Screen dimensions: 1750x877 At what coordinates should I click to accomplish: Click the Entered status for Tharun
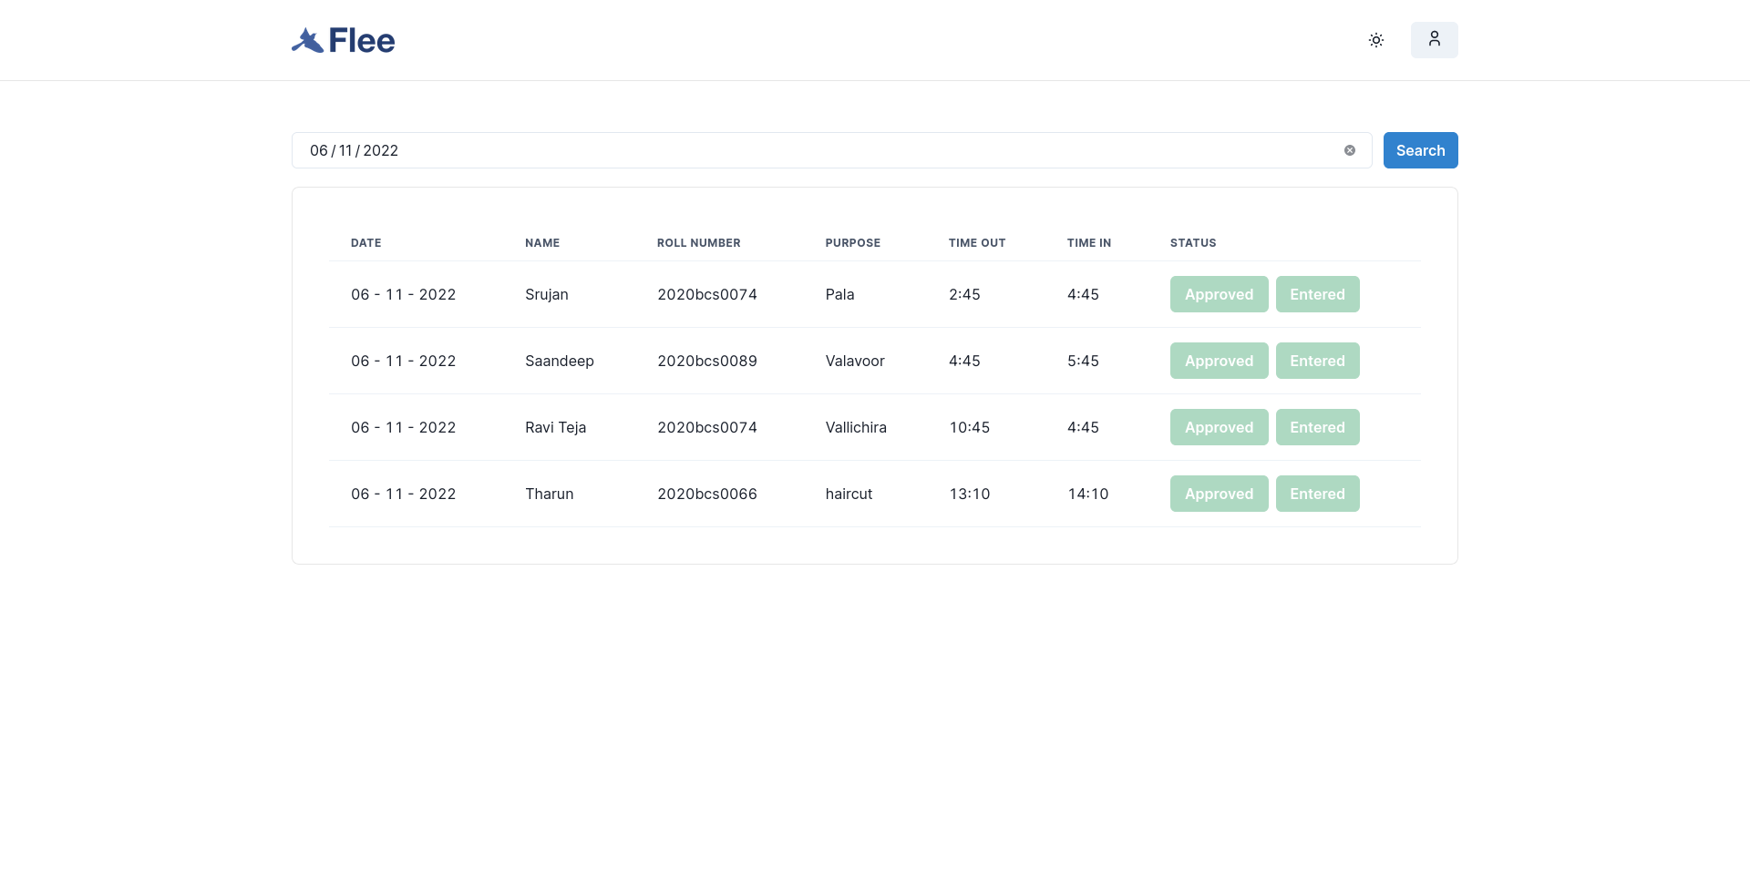tap(1318, 494)
